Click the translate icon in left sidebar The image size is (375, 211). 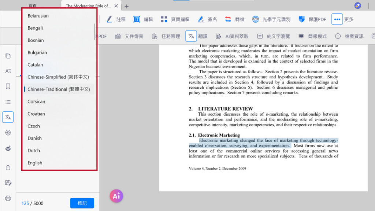tap(8, 117)
